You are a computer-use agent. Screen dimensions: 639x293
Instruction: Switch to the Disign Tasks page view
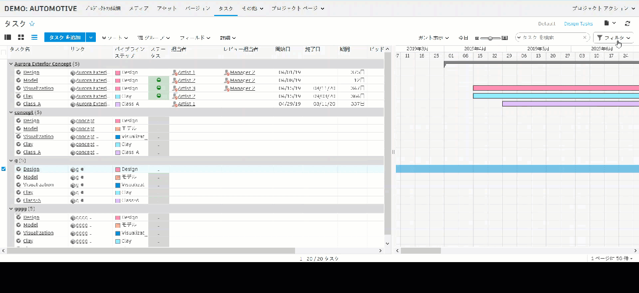[x=578, y=23]
